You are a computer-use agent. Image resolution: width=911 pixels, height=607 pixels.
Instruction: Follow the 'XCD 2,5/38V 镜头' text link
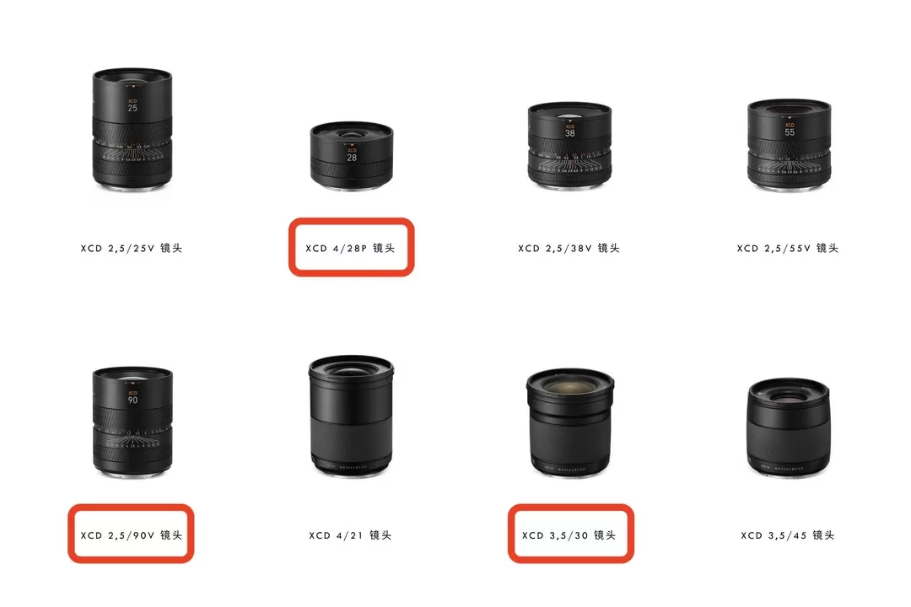(x=569, y=248)
